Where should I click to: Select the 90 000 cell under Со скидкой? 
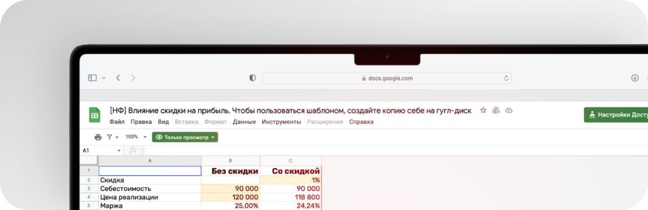(x=291, y=188)
